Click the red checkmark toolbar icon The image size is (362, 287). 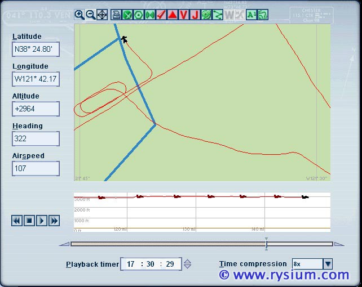tap(161, 15)
